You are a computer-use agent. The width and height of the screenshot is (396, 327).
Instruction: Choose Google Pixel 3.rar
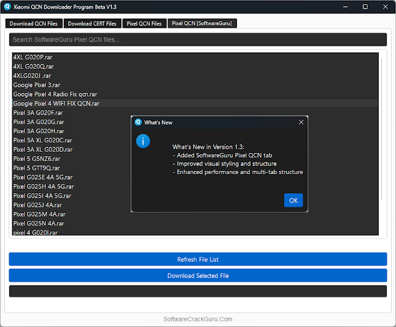[x=195, y=85]
